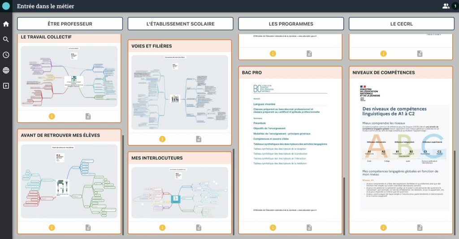The height and width of the screenshot is (239, 459).
Task: Open the clock history icon in sidebar
Action: point(6,55)
